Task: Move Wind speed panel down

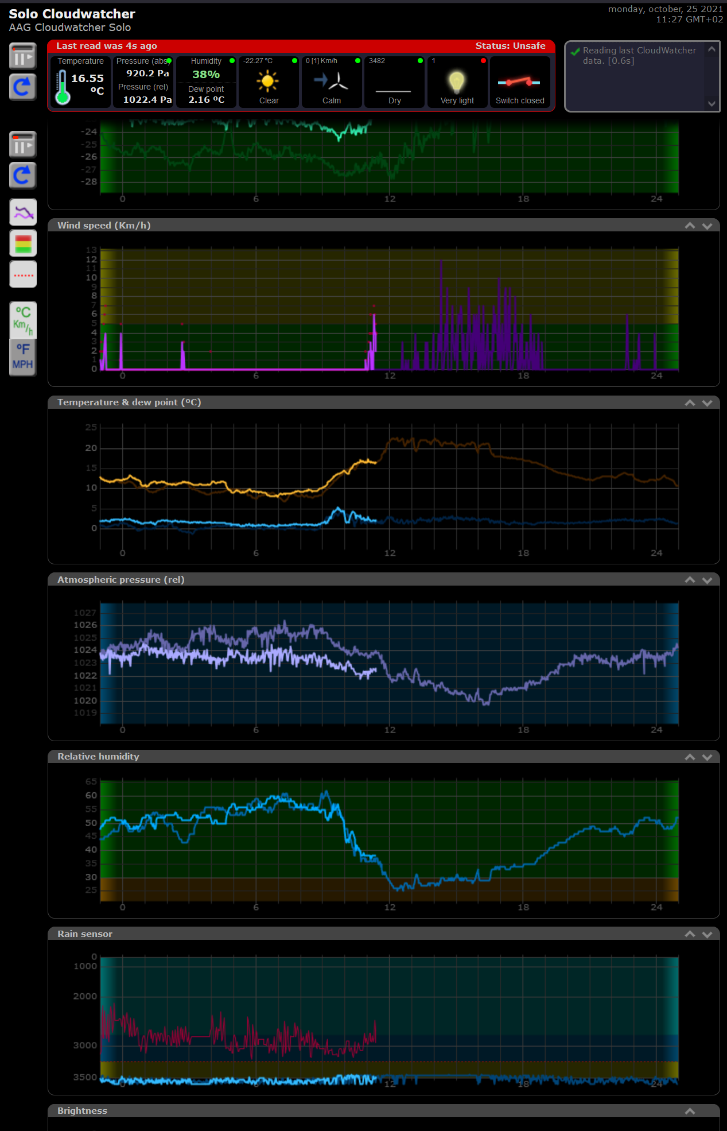Action: tap(707, 226)
